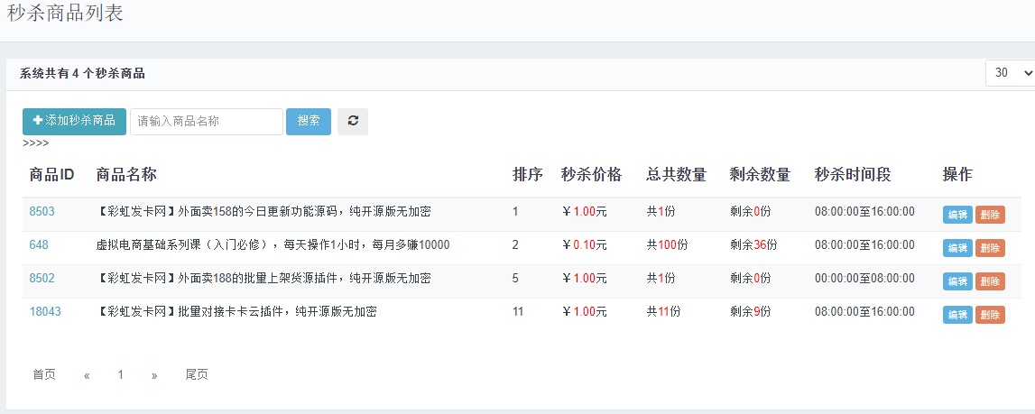Viewport: 1035px width, 414px height.
Task: Delete the product 18043 row
Action: click(x=990, y=315)
